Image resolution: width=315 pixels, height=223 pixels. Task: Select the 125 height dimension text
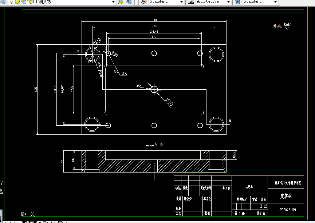[x=36, y=89]
